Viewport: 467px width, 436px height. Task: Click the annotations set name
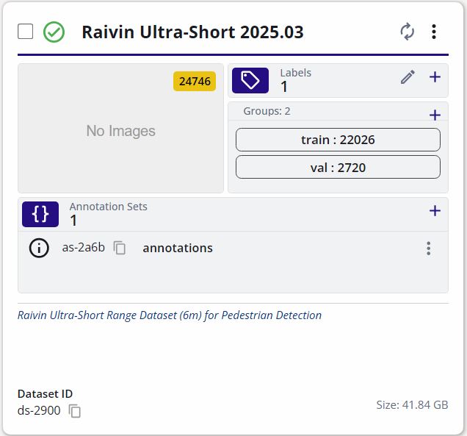[x=178, y=248]
